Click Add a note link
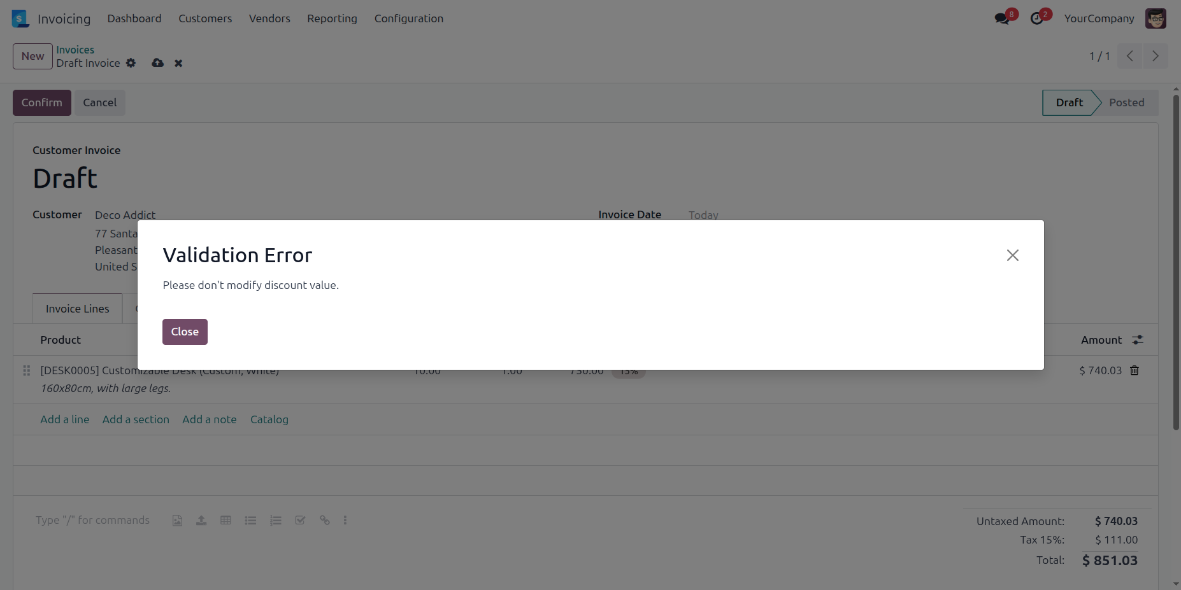The width and height of the screenshot is (1181, 590). (210, 419)
